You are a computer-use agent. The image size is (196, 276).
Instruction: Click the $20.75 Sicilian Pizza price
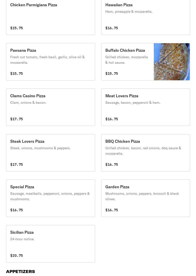16,255
